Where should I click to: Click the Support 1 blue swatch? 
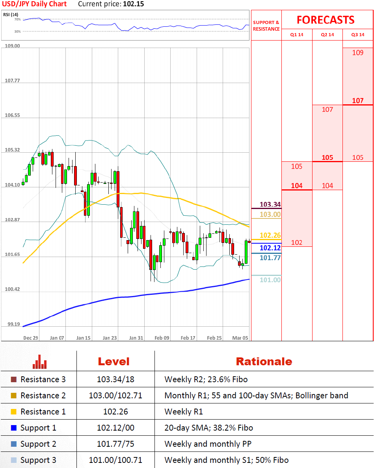coord(14,428)
